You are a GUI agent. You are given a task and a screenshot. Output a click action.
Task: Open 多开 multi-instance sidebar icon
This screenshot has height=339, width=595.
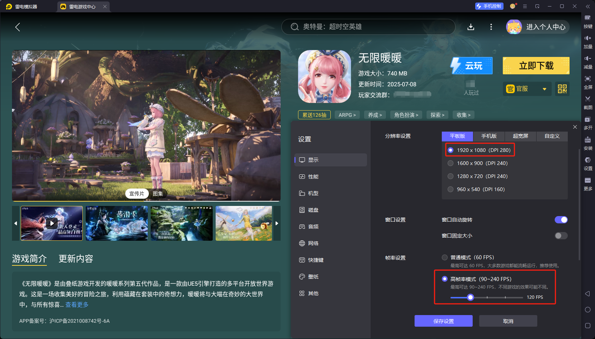pyautogui.click(x=588, y=123)
